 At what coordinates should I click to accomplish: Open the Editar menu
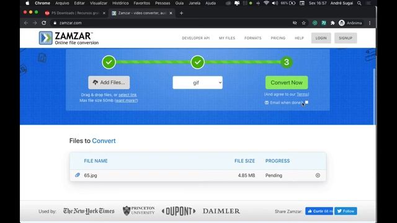coord(79,3)
